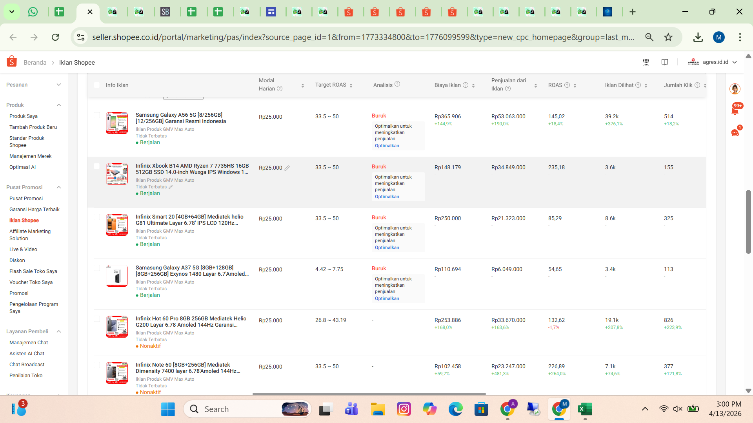The image size is (753, 423).
Task: Click the Shopee logo icon in header
Action: [x=12, y=61]
